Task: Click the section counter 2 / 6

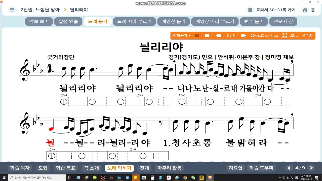Action: tap(231, 35)
